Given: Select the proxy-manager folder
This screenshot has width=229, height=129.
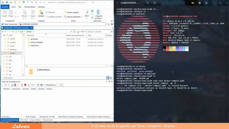Looking at the screenshot, I should (36, 42).
